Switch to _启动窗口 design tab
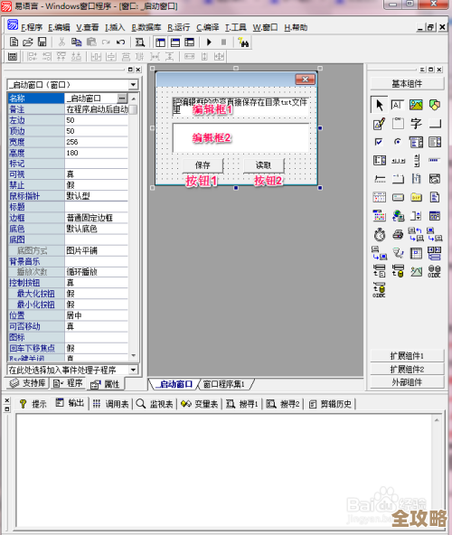This screenshot has height=535, width=452. [x=174, y=385]
